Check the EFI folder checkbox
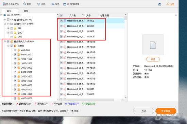This screenshot has width=187, height=124. click(12, 28)
